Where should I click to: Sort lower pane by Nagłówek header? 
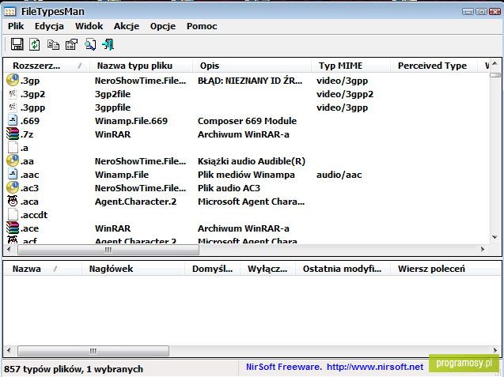(133, 269)
